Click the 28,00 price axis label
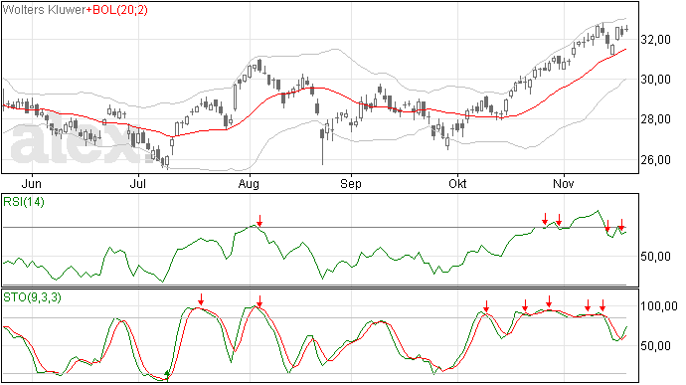The width and height of the screenshot is (686, 385). coord(655,119)
